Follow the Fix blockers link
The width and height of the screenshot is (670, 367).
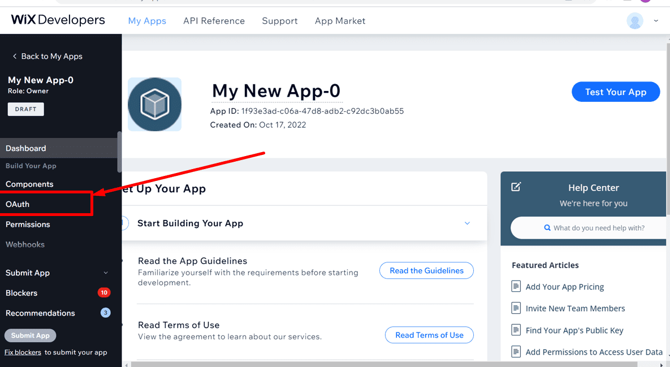(23, 352)
